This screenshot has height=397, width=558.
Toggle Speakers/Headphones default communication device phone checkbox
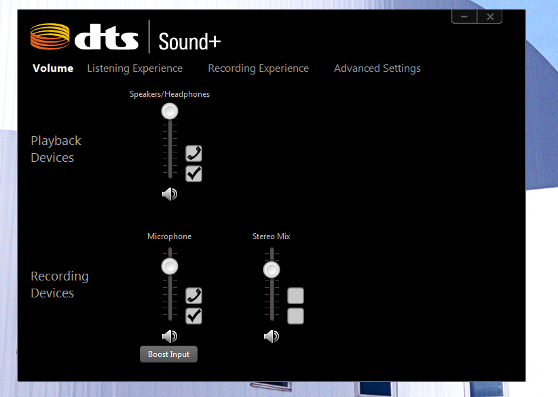[x=193, y=153]
